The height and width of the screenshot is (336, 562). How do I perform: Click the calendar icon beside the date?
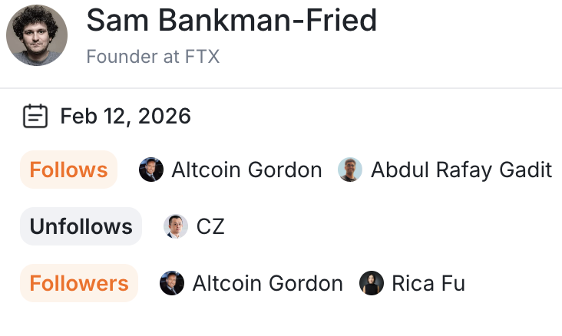(35, 117)
